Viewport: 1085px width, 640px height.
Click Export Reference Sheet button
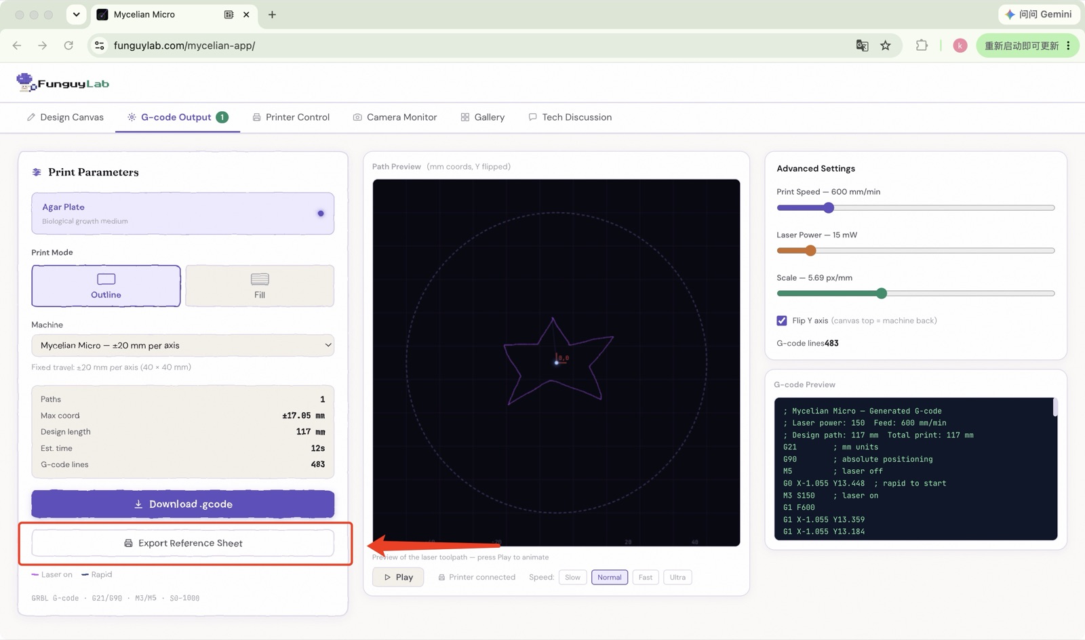pyautogui.click(x=182, y=543)
